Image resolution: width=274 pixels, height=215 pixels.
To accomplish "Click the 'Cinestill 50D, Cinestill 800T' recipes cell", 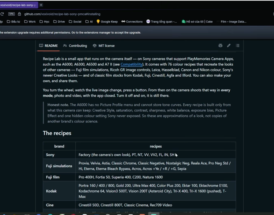I will pyautogui.click(x=156, y=205).
